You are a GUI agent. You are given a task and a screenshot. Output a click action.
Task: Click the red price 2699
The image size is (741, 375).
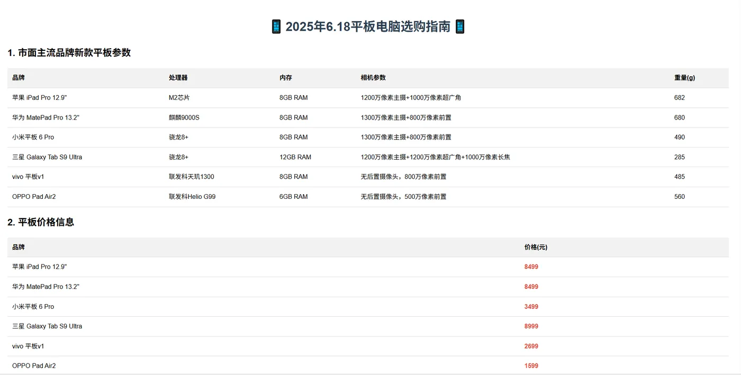531,346
